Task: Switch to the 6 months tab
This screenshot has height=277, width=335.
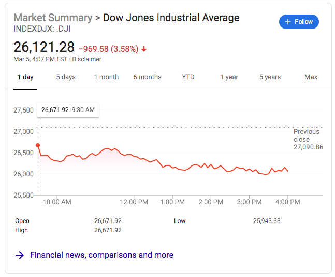Action: [147, 77]
